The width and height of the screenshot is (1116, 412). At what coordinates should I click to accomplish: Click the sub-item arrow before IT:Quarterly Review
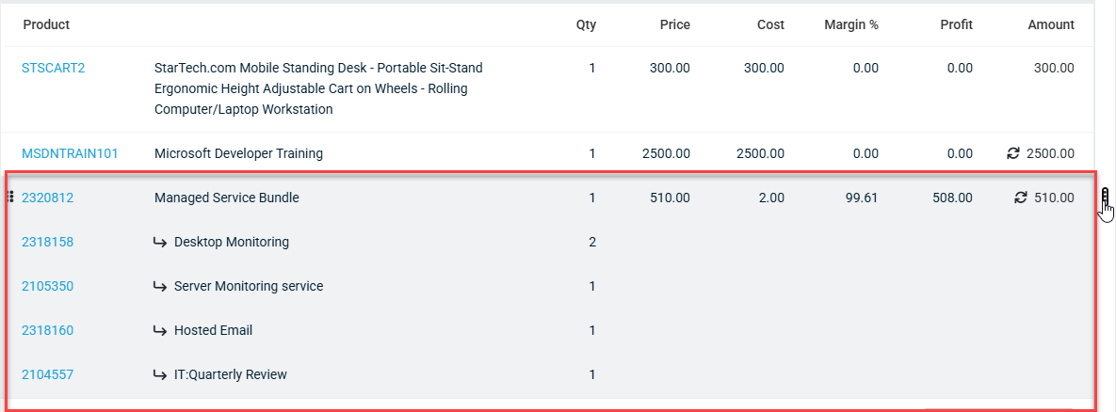[160, 374]
